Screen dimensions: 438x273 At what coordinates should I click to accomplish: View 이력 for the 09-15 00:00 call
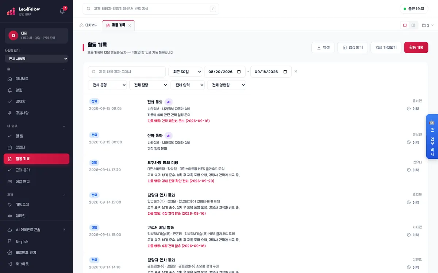coord(413,142)
